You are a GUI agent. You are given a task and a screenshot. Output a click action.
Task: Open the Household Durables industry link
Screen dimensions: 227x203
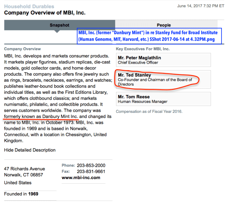coord(29,6)
